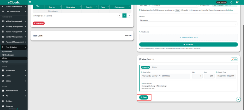Viewport: 245px width, 110px height.
Task: Click the Claims arrows icon
Action: point(3,81)
